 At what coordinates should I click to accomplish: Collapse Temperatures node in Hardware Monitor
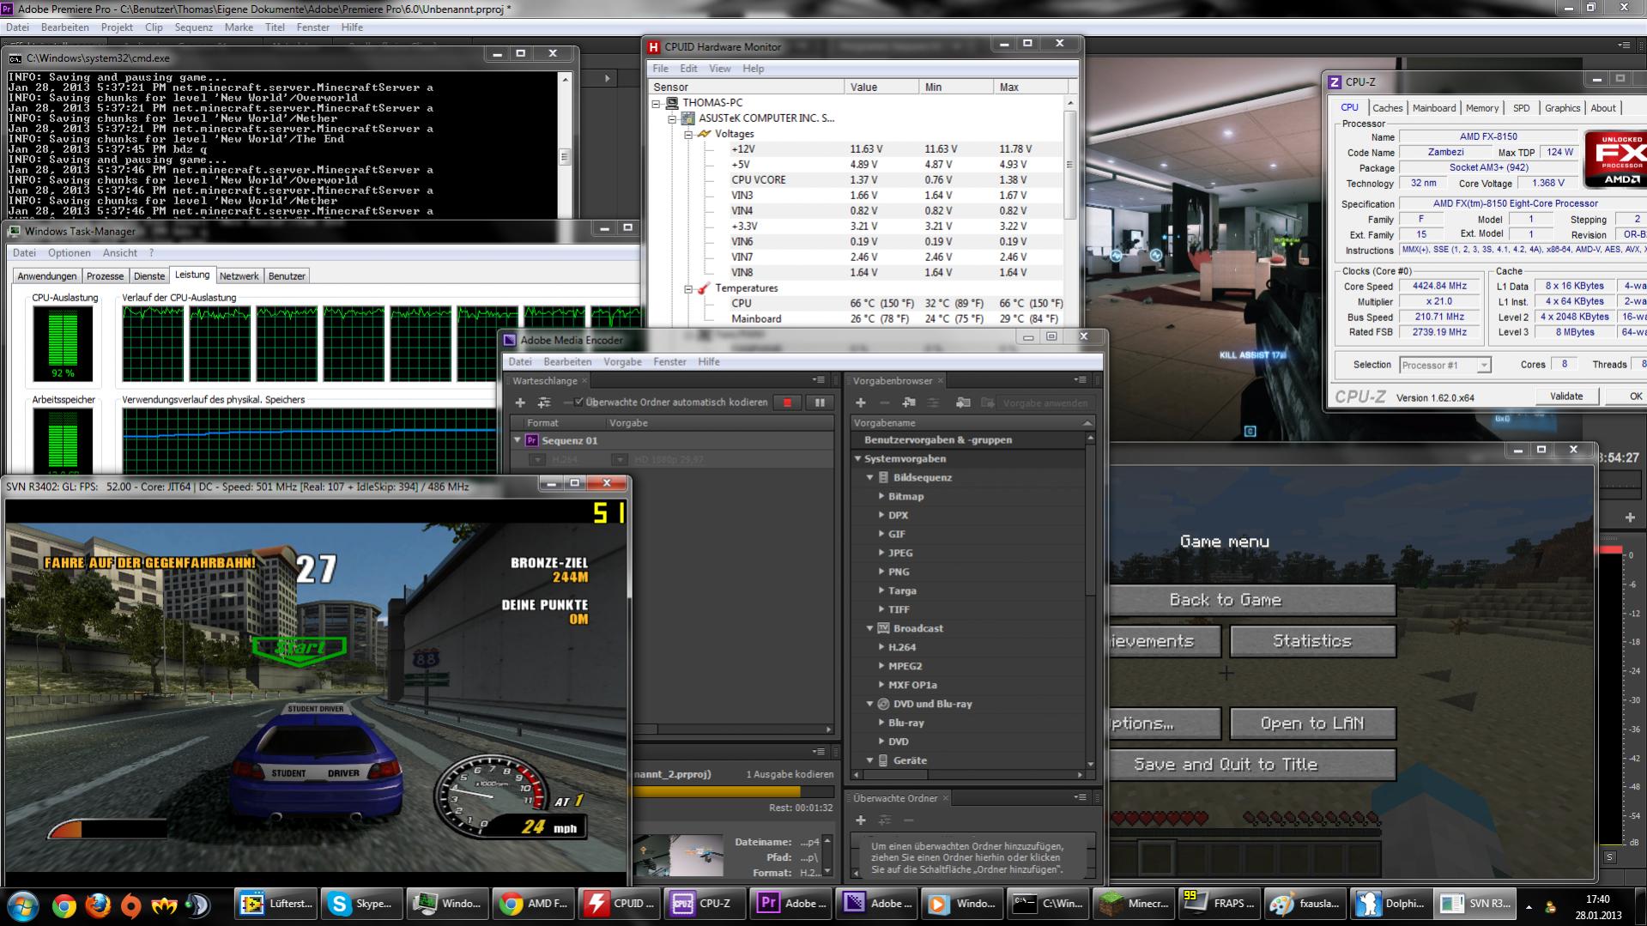pos(688,289)
